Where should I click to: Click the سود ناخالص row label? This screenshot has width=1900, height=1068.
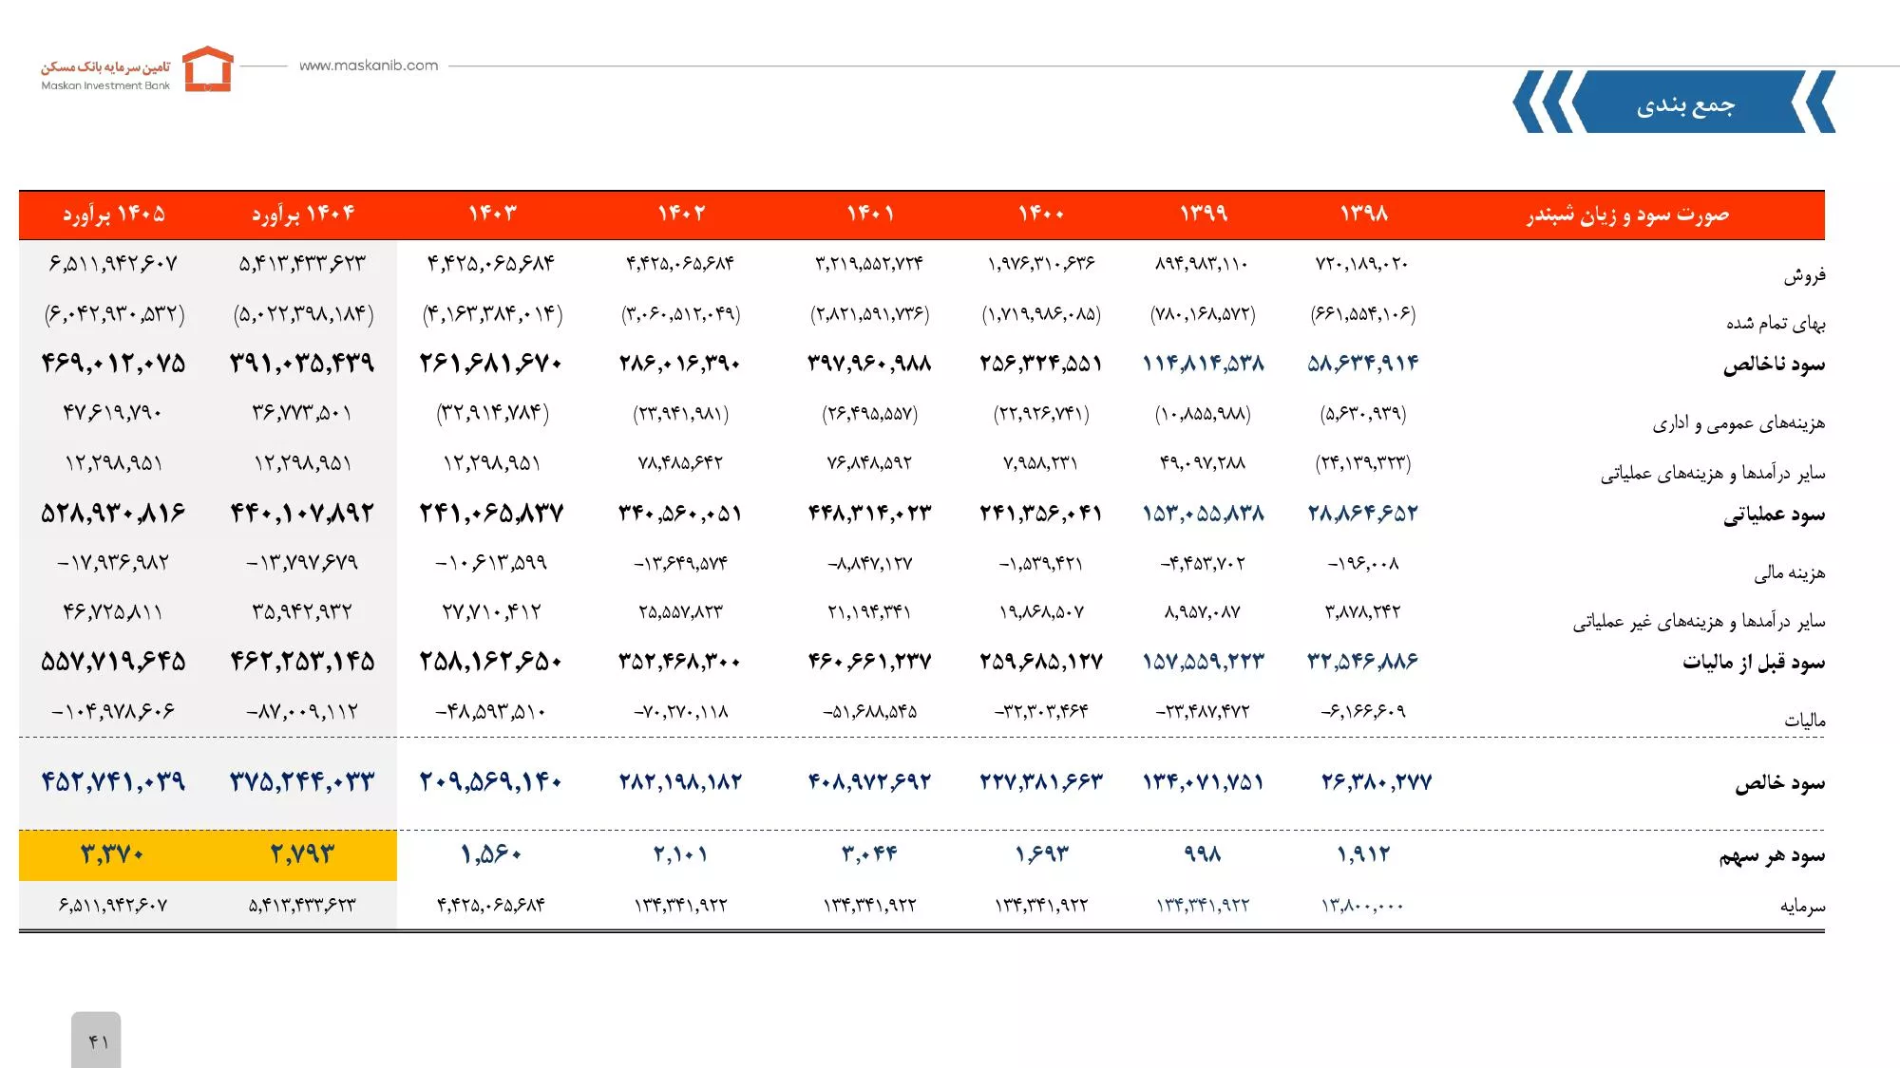coord(1774,365)
